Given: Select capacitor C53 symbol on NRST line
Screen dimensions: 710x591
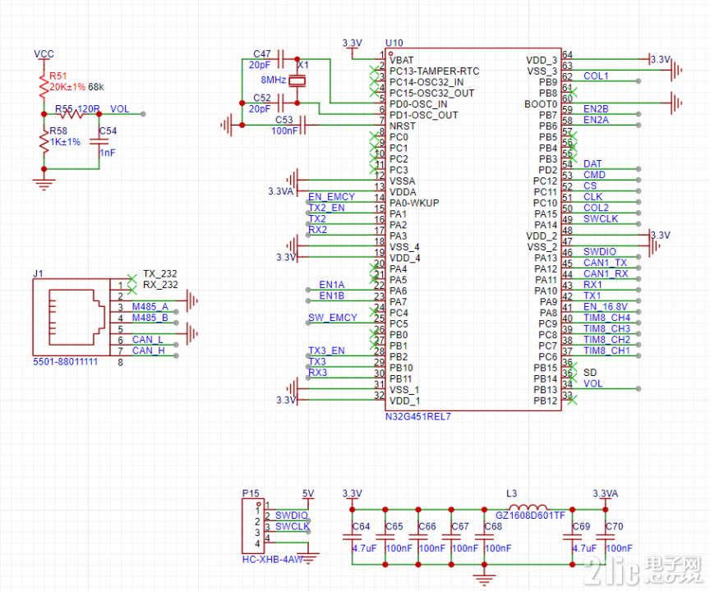Looking at the screenshot, I should [x=302, y=125].
